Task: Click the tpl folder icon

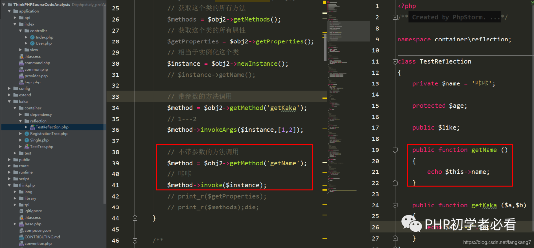Action: pyautogui.click(x=21, y=205)
